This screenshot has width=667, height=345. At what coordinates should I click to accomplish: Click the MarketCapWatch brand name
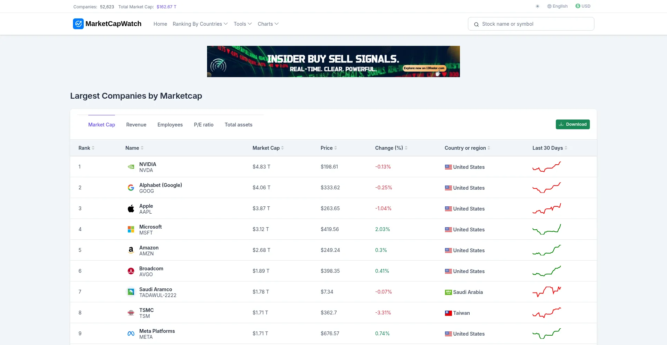113,24
